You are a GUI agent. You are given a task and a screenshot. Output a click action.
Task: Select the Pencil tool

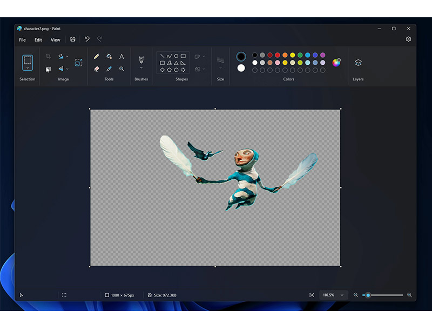[x=97, y=57]
